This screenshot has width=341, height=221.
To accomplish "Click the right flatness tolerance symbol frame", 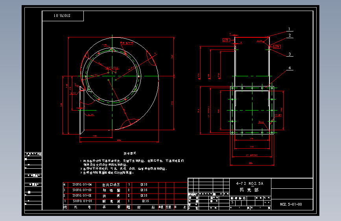I will [277, 47].
